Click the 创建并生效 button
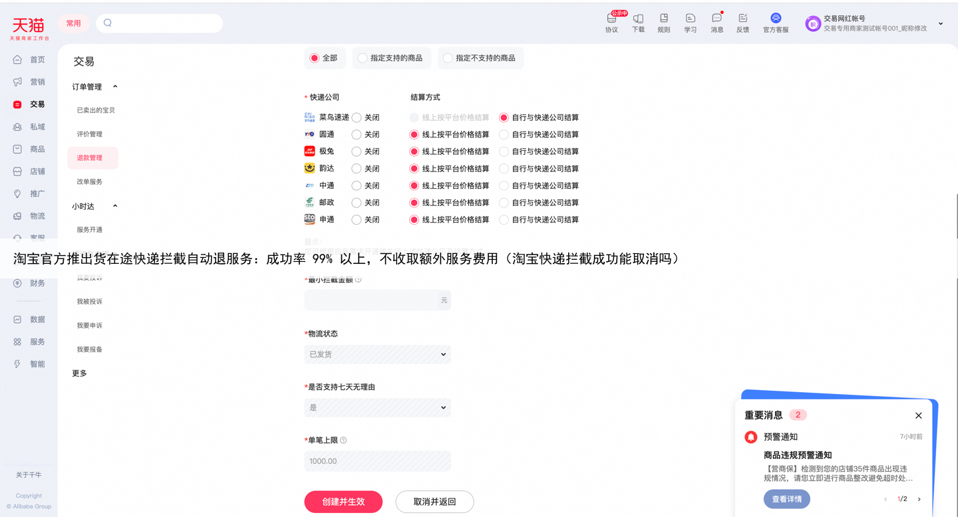Viewport: 958px width, 517px height. [x=343, y=502]
